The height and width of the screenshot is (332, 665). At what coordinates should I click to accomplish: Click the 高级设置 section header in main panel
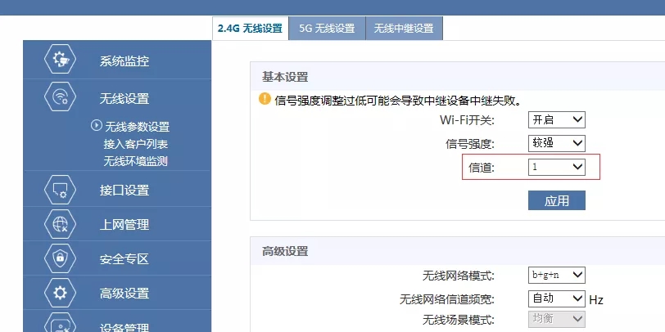[x=285, y=251]
